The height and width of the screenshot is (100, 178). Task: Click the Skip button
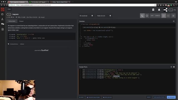click(x=81, y=97)
